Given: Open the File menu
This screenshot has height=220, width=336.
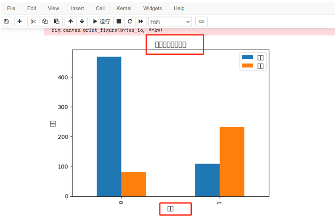Looking at the screenshot, I should (x=11, y=9).
